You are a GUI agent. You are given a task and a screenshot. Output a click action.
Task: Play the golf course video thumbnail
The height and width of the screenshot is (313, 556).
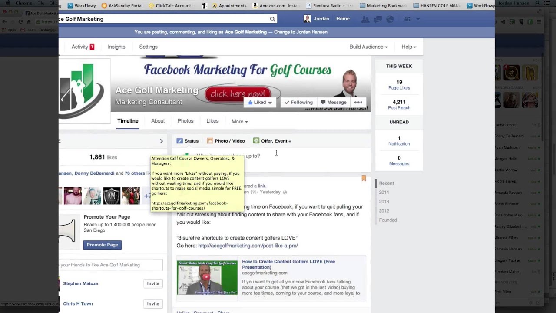pyautogui.click(x=207, y=277)
